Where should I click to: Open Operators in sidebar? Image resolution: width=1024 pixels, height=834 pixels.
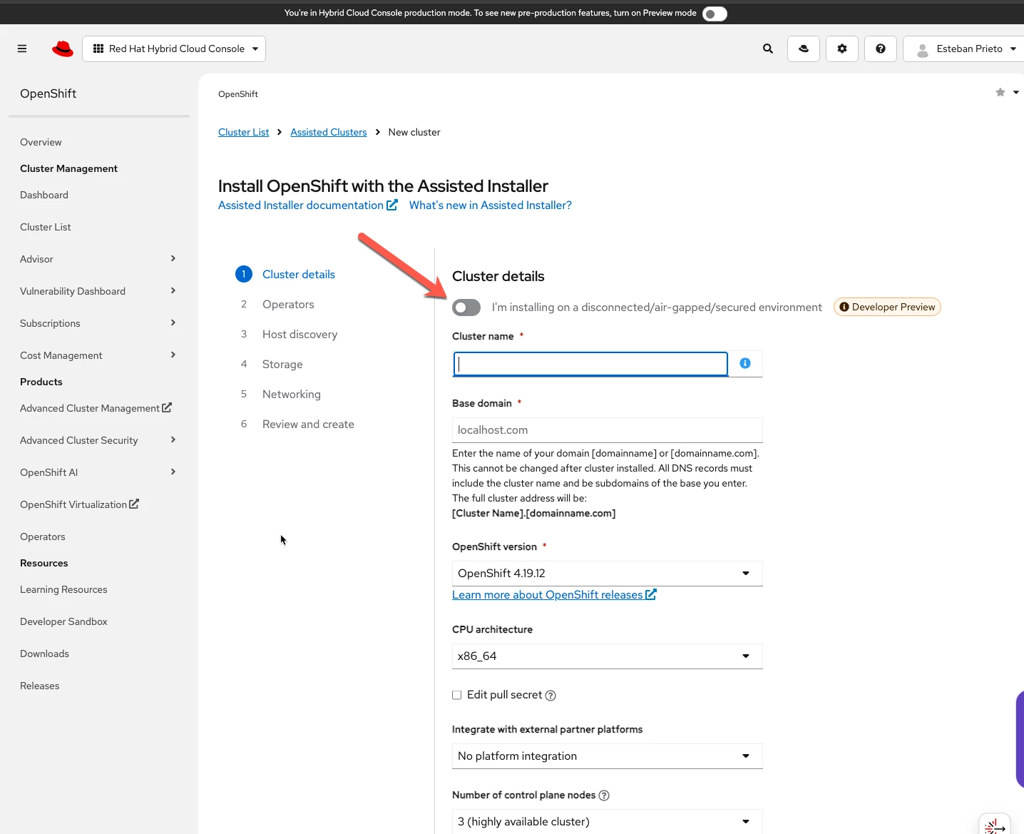pos(43,536)
